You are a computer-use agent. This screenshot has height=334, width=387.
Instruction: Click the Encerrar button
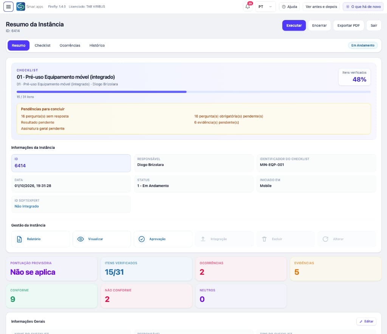click(x=319, y=25)
